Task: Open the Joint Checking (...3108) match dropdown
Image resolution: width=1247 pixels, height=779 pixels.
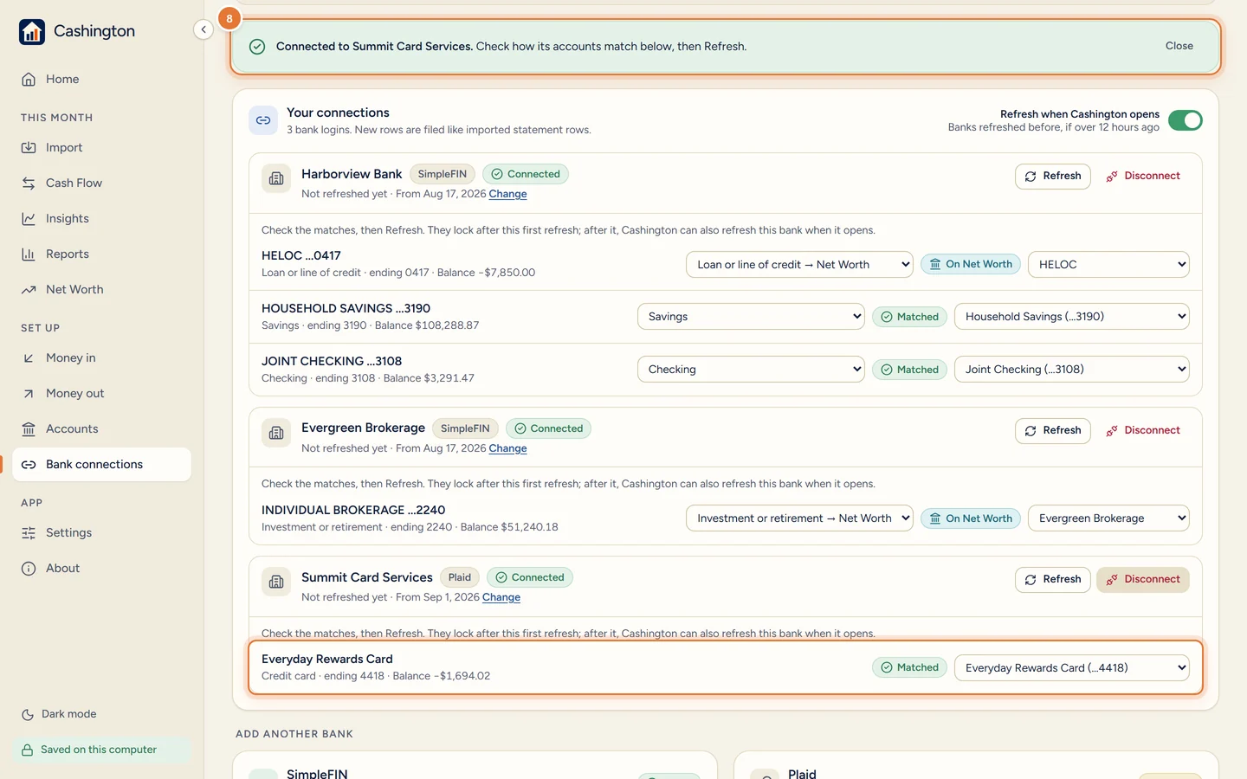Action: (x=1072, y=370)
